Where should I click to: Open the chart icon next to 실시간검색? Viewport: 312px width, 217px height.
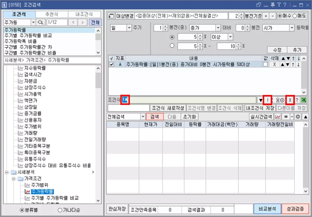(278, 117)
